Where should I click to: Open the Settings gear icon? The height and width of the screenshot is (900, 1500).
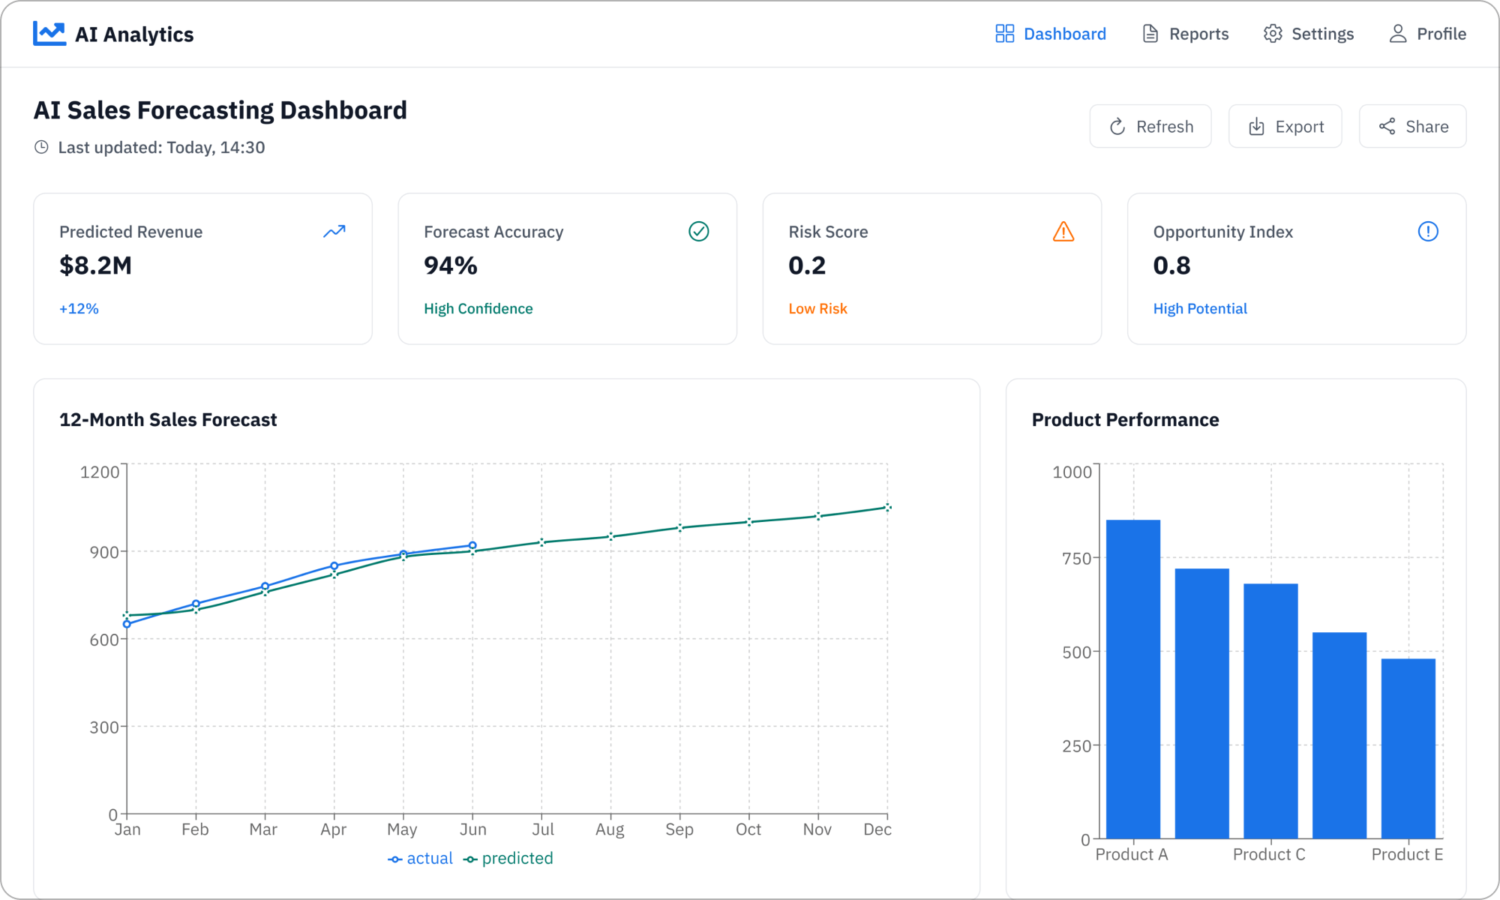tap(1273, 33)
